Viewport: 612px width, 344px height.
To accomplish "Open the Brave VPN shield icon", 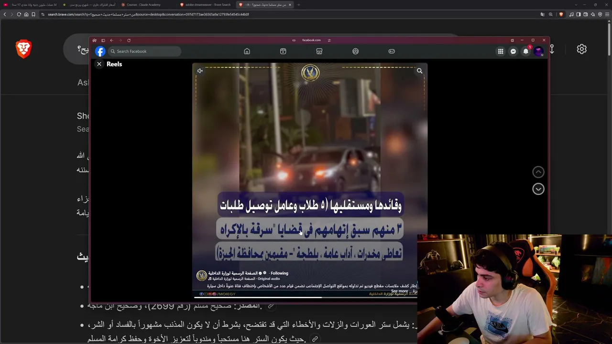I will coord(600,14).
